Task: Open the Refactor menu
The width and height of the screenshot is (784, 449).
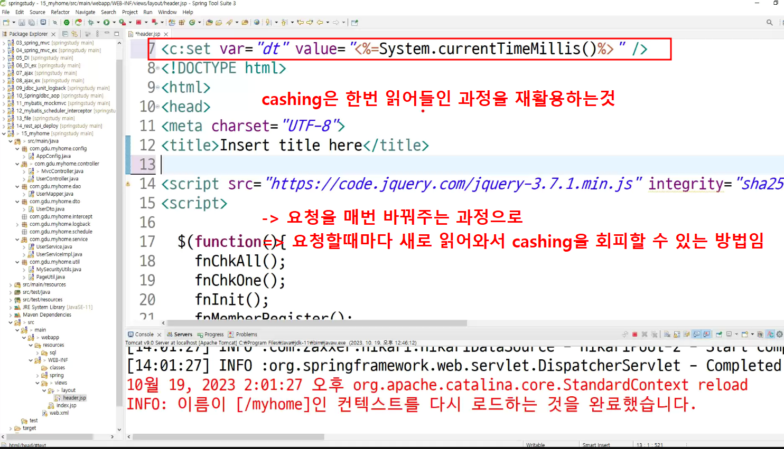Action: click(x=60, y=12)
